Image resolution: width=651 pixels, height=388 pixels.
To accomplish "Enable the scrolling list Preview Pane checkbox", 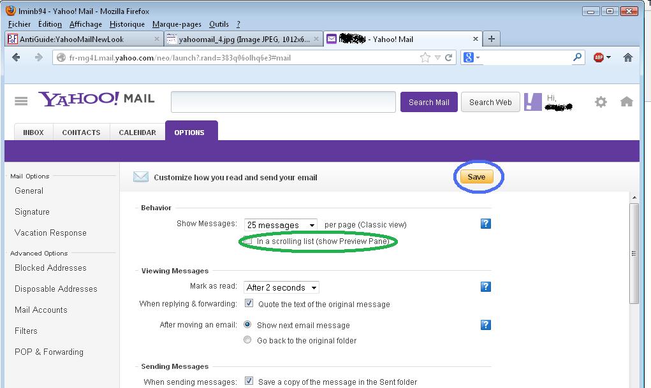I will (x=248, y=241).
